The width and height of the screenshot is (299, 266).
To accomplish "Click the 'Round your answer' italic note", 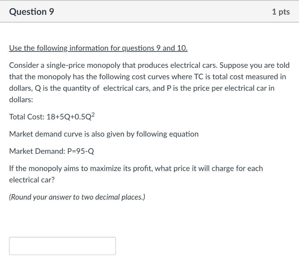I will pyautogui.click(x=77, y=197).
